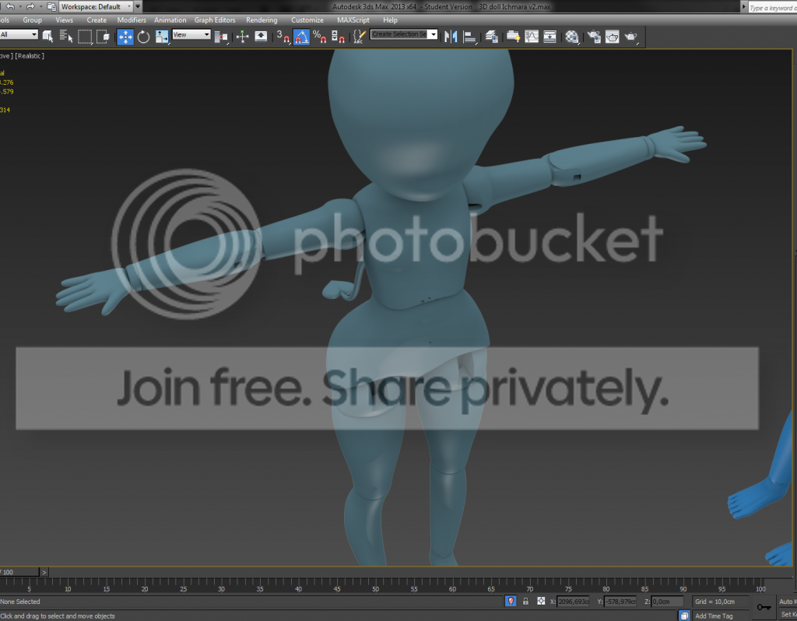Toggle Percent Snap button
797x621 pixels.
coord(320,37)
